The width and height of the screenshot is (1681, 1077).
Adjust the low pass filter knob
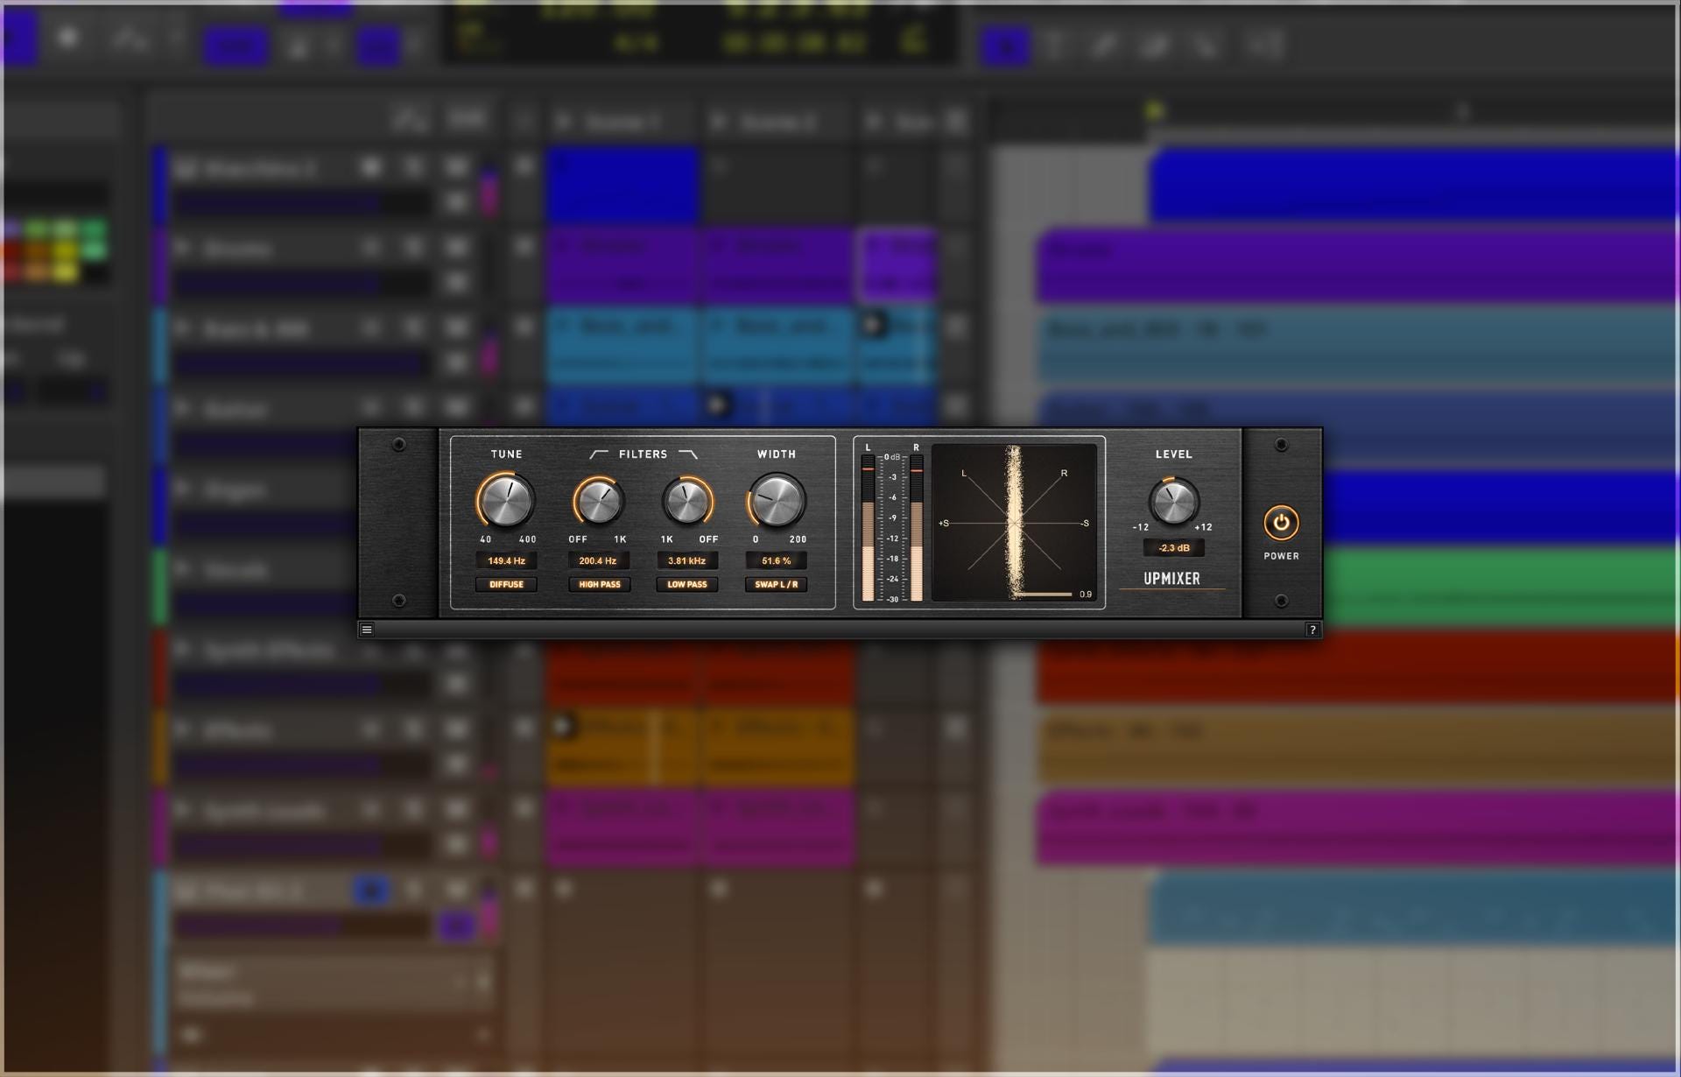point(687,502)
